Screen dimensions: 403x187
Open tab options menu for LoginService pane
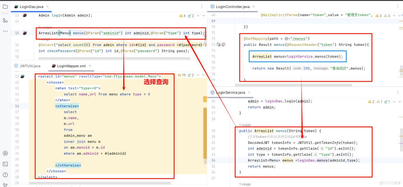click(398, 92)
